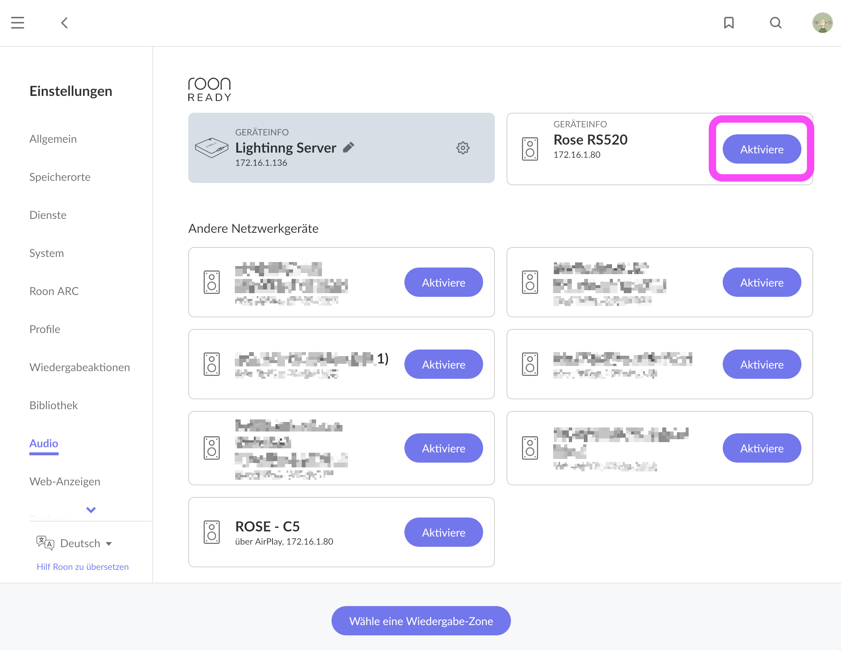Activate the Rose RS520 device
This screenshot has height=650, width=841.
[x=762, y=149]
